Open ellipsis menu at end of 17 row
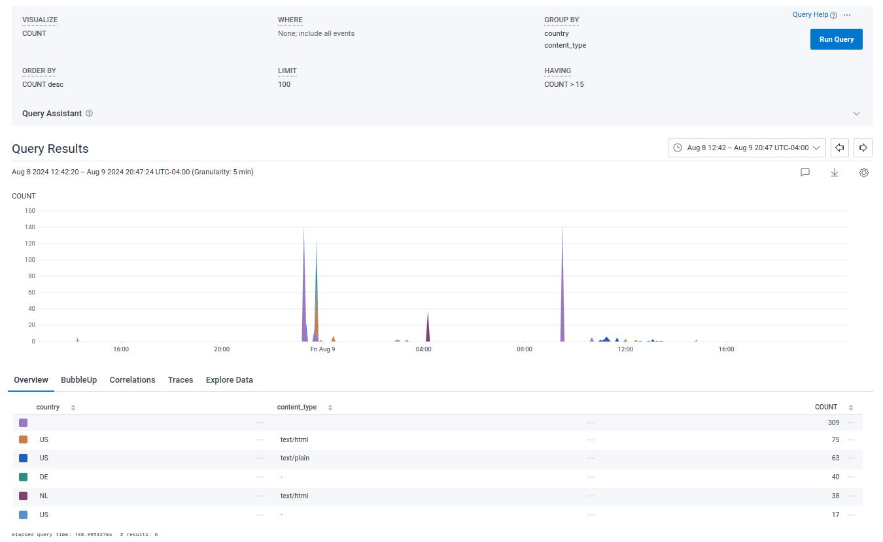 coord(851,515)
